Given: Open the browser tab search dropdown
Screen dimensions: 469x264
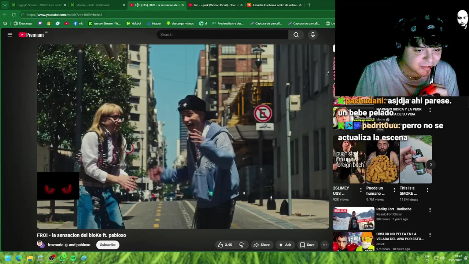Looking at the screenshot, I should [5, 5].
